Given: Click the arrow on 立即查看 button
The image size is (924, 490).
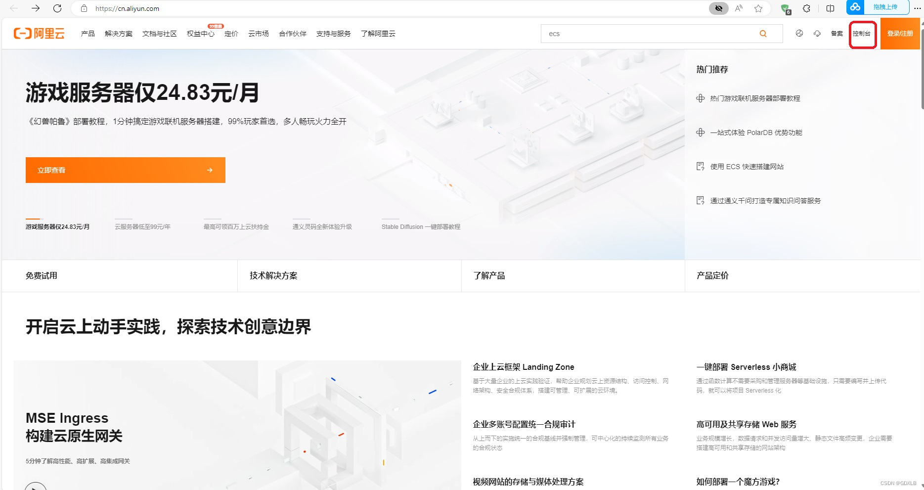Looking at the screenshot, I should point(210,170).
